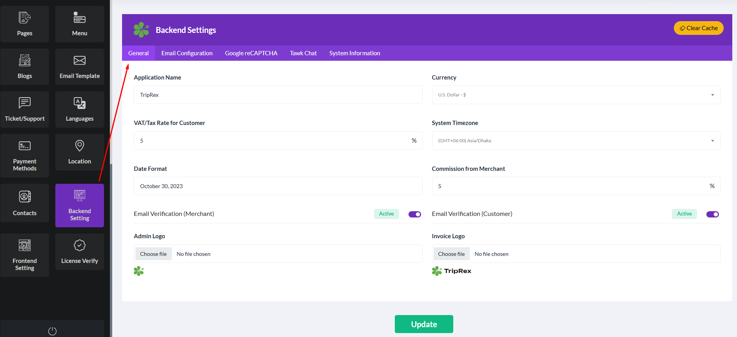Viewport: 737px width, 337px height.
Task: Open the Location pin icon
Action: 80,146
